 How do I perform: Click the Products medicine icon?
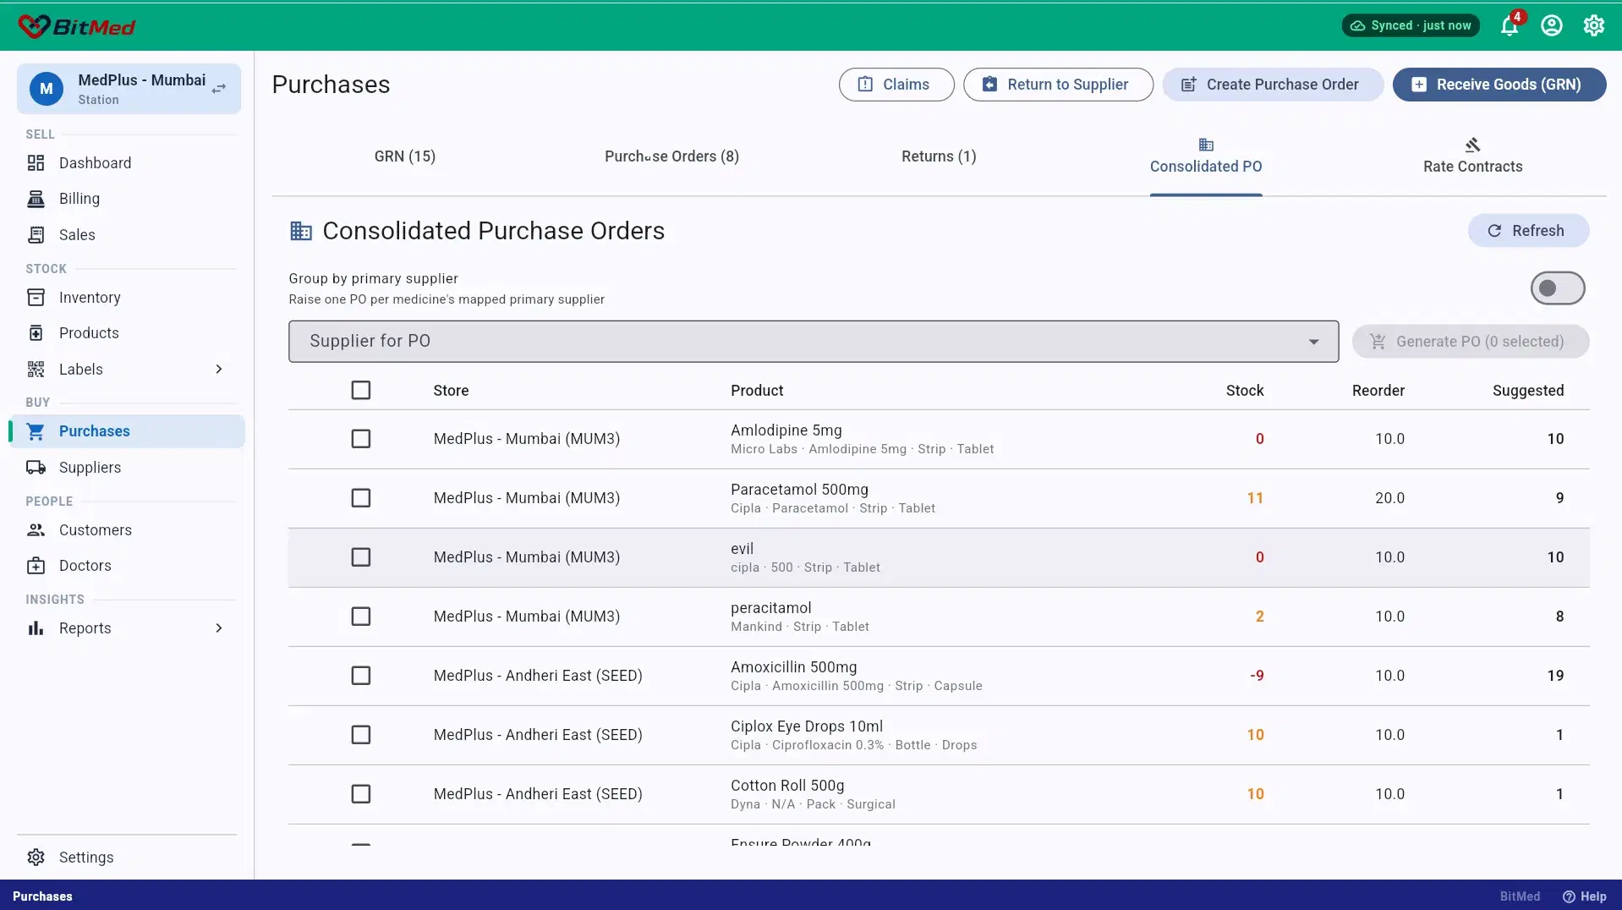pos(36,333)
